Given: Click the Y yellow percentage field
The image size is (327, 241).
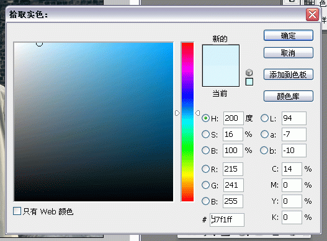Looking at the screenshot, I should coord(292,201).
